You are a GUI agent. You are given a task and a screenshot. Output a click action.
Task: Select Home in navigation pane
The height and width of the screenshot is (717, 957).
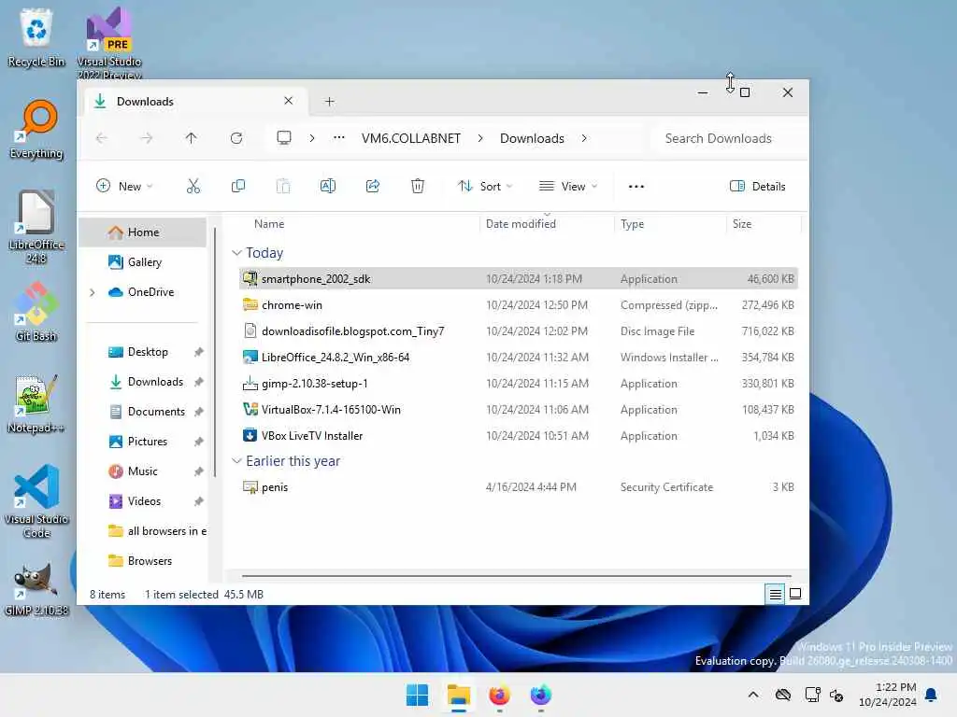pyautogui.click(x=143, y=232)
